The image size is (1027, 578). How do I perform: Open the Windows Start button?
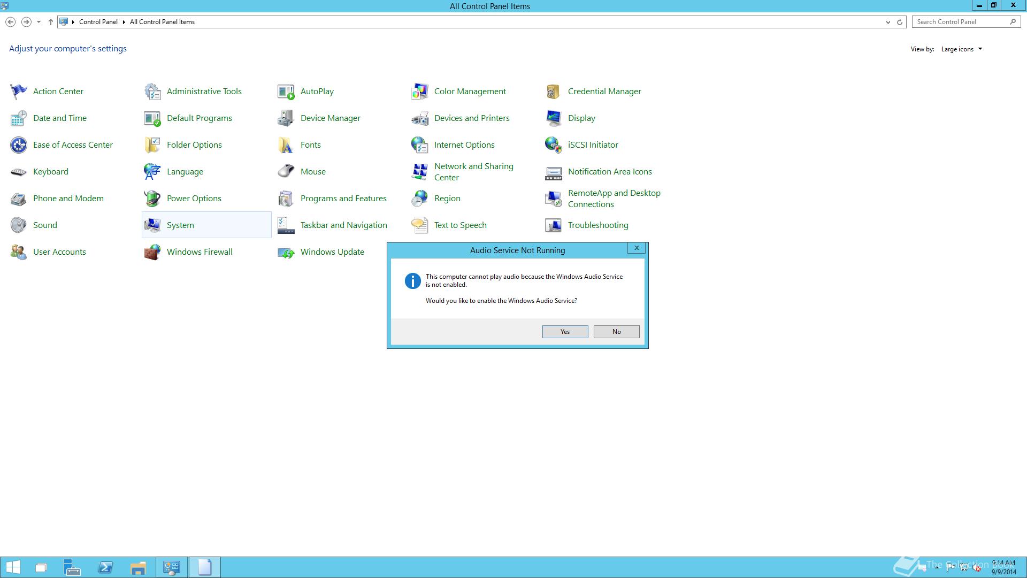coord(13,567)
